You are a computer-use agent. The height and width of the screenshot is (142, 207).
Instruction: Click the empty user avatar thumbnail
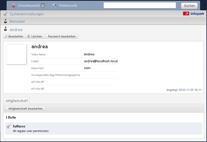(x=16, y=54)
